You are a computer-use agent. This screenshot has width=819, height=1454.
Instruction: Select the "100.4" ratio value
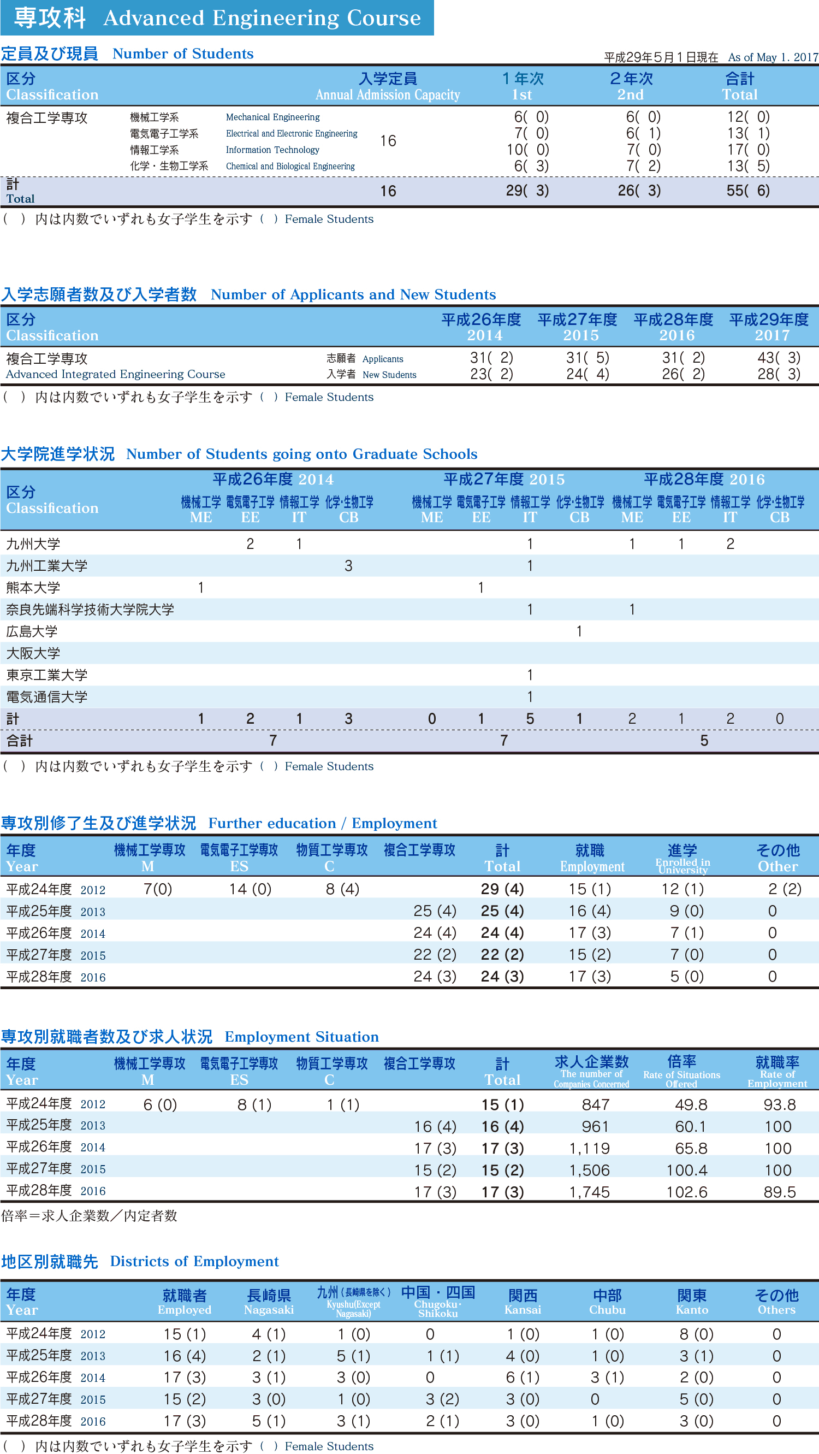686,1170
